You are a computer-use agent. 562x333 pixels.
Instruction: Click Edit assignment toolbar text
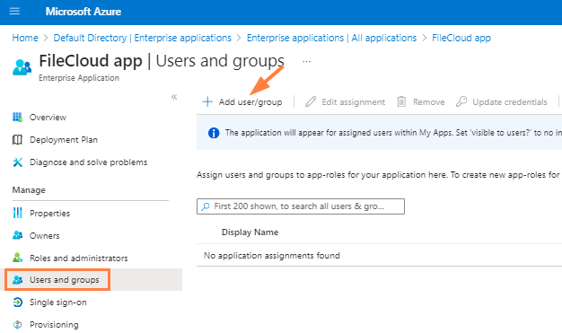pyautogui.click(x=354, y=102)
